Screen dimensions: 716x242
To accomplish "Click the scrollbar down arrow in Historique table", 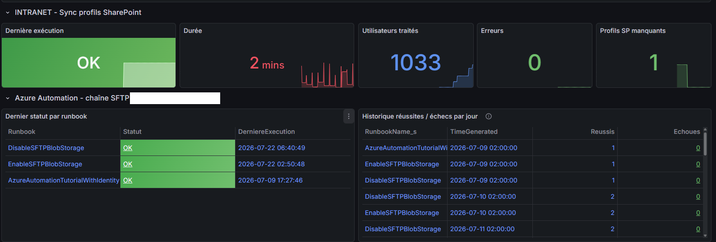I will tap(705, 235).
